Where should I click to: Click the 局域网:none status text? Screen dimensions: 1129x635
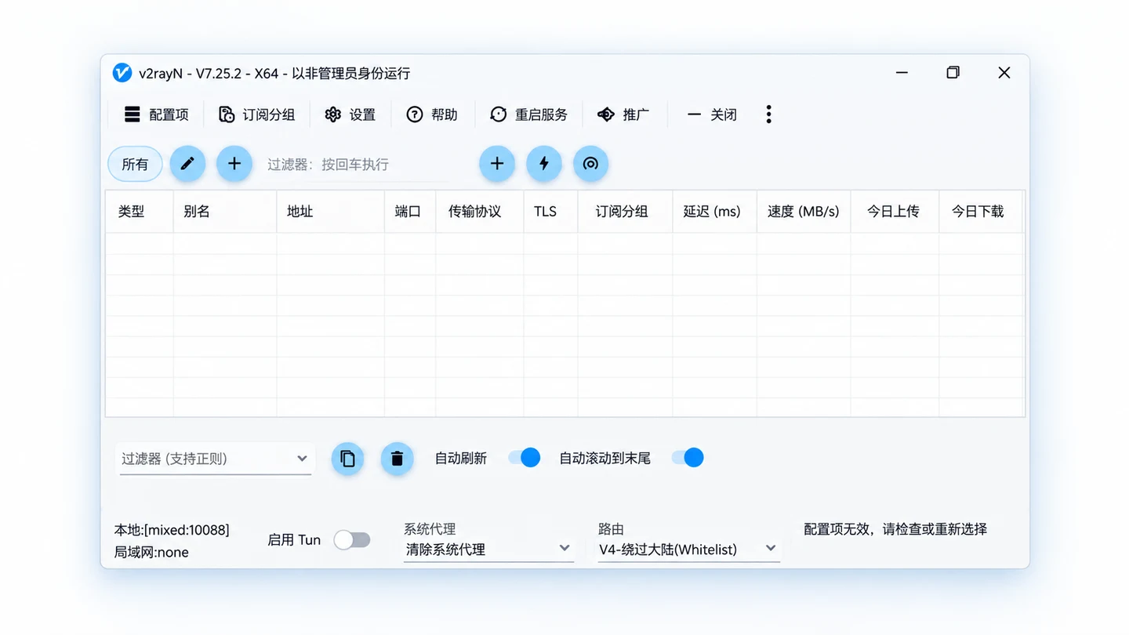pos(151,553)
